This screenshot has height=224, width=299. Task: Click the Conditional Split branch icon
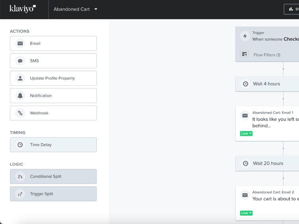click(x=20, y=177)
